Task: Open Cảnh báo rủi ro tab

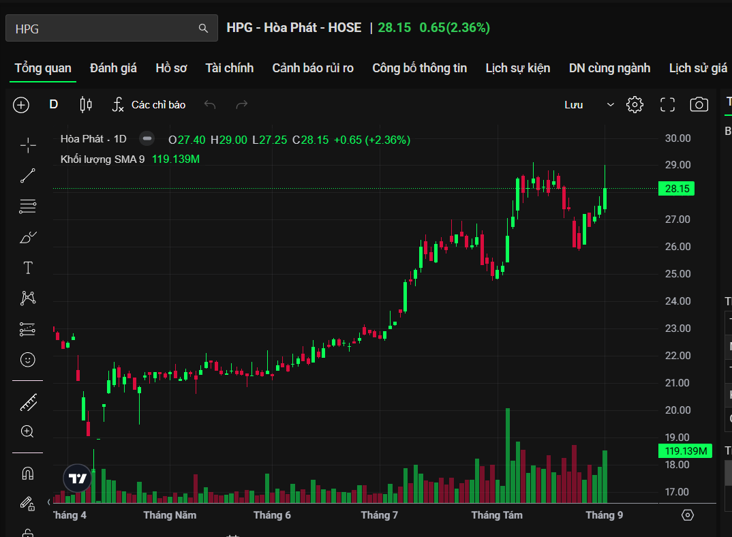Action: click(313, 68)
